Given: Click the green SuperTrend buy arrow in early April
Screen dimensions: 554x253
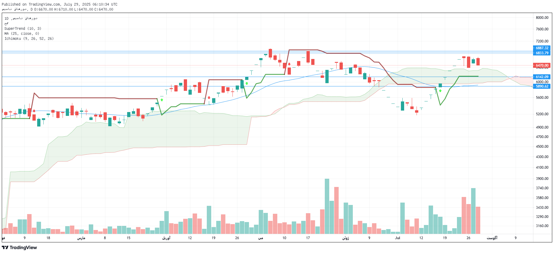Looking at the screenshot, I should [x=162, y=100].
